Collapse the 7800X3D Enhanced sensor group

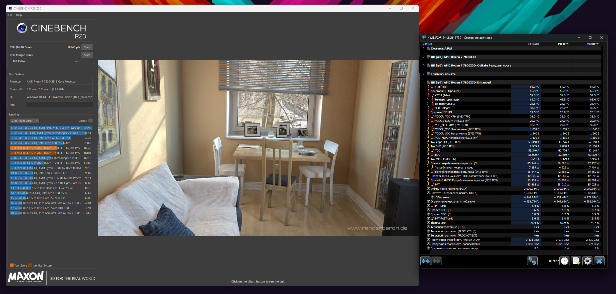pyautogui.click(x=424, y=82)
